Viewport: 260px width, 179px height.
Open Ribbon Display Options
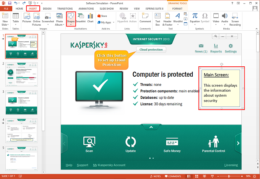pos(238,3)
